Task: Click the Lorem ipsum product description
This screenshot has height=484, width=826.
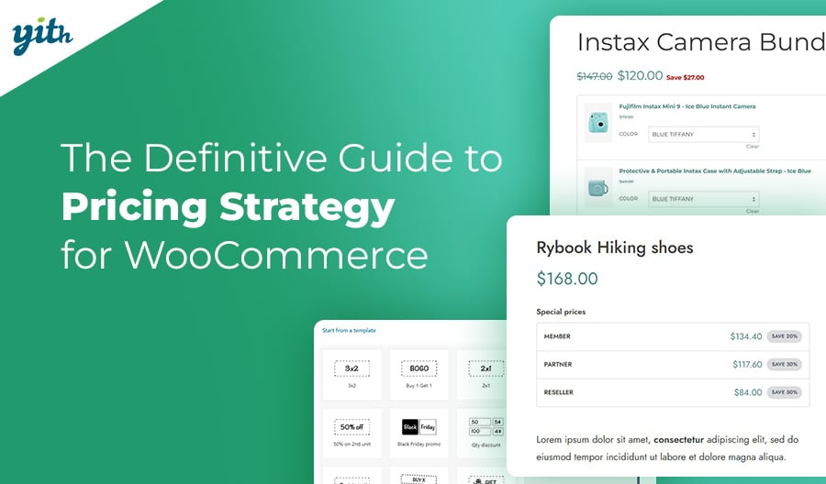Action: click(x=667, y=448)
